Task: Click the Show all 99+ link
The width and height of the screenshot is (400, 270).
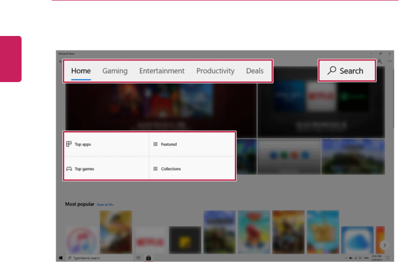Action: 105,205
